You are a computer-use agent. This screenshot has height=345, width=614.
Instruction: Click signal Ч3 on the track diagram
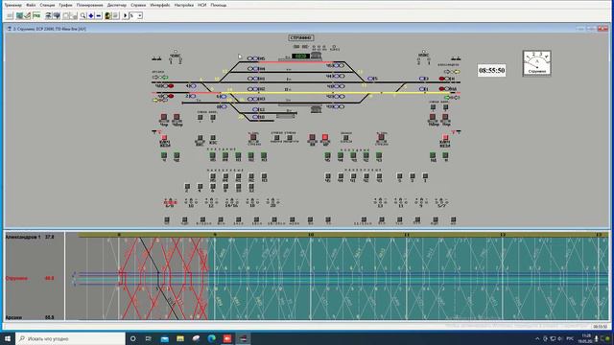click(336, 106)
